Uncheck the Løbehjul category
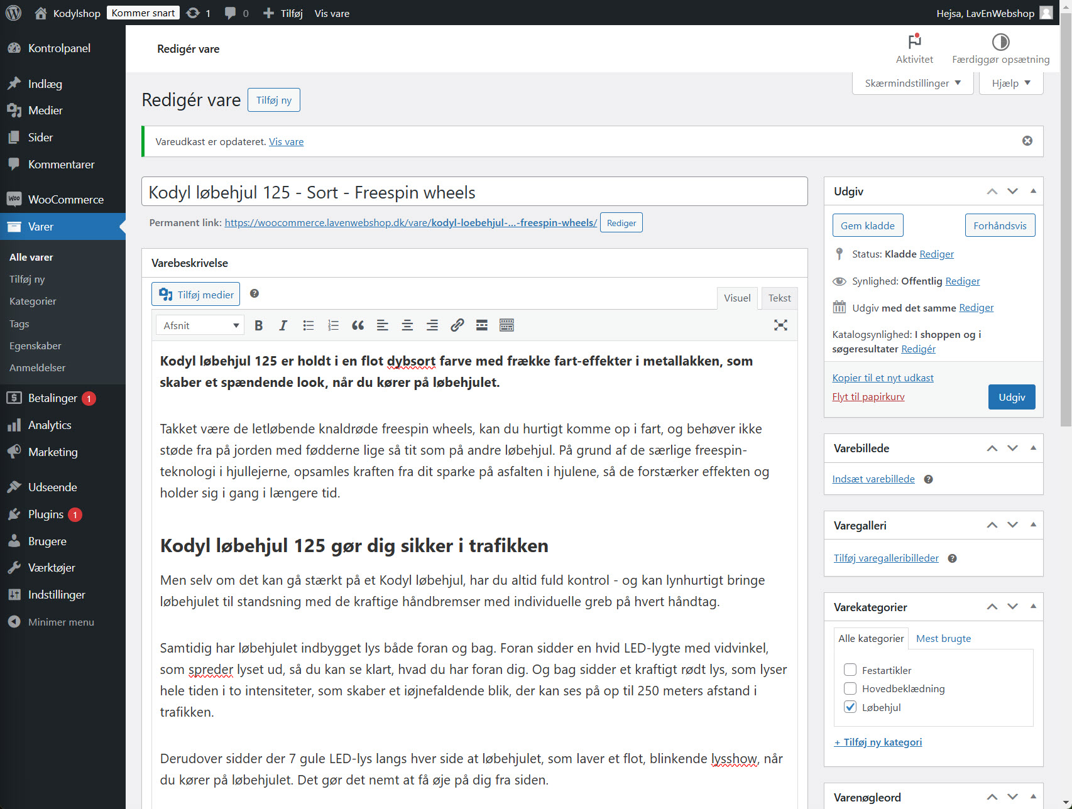Image resolution: width=1072 pixels, height=809 pixels. [x=850, y=707]
